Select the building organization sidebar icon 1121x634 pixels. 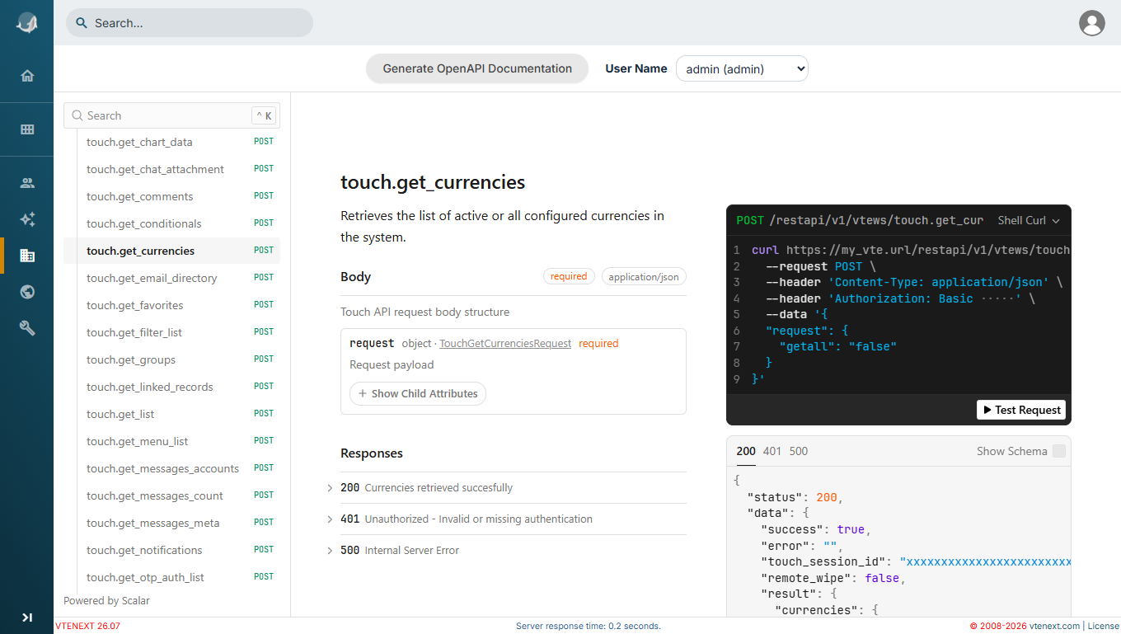[x=27, y=256]
